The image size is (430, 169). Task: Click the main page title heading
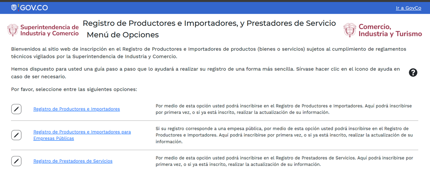point(209,23)
